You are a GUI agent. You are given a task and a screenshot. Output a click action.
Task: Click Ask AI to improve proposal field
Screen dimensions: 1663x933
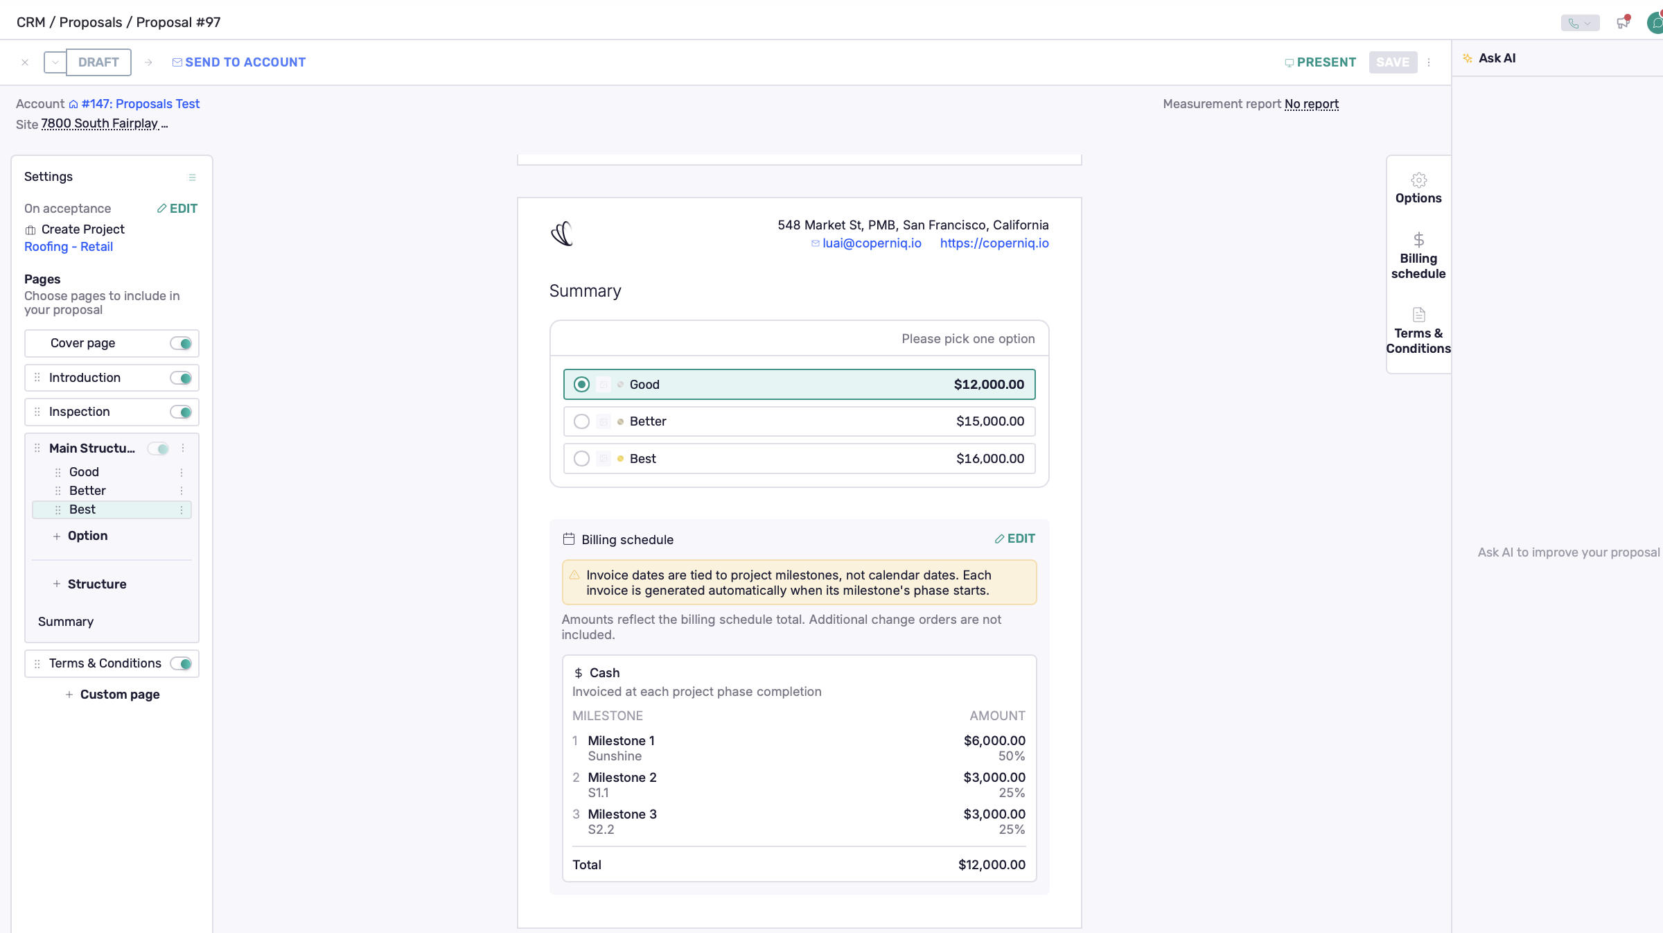(1569, 552)
